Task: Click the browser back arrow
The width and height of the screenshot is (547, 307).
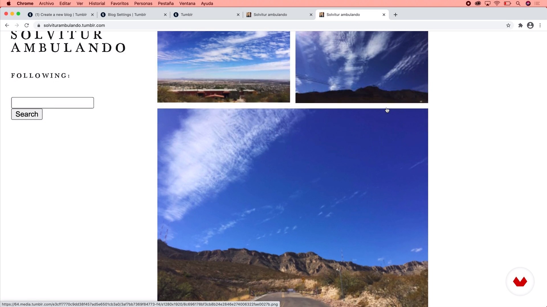Action: point(7,25)
